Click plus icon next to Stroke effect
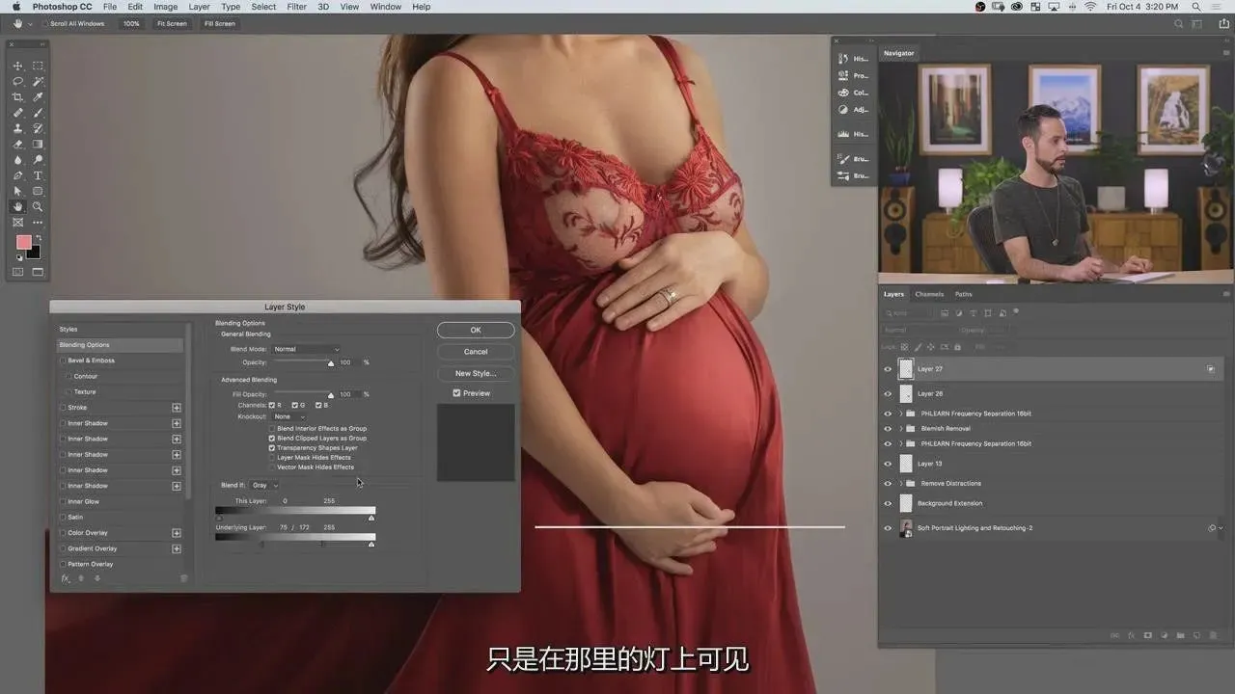Image resolution: width=1235 pixels, height=694 pixels. 177,408
